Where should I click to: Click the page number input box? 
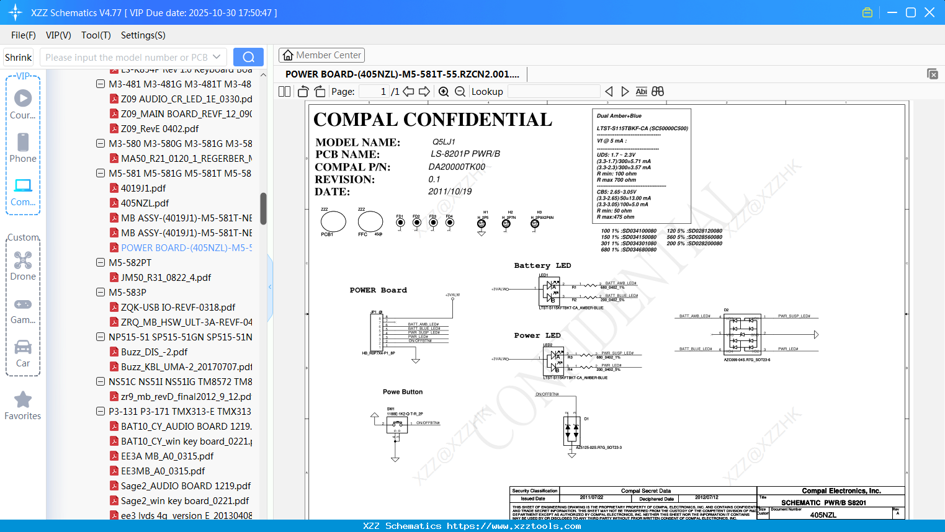(x=374, y=92)
